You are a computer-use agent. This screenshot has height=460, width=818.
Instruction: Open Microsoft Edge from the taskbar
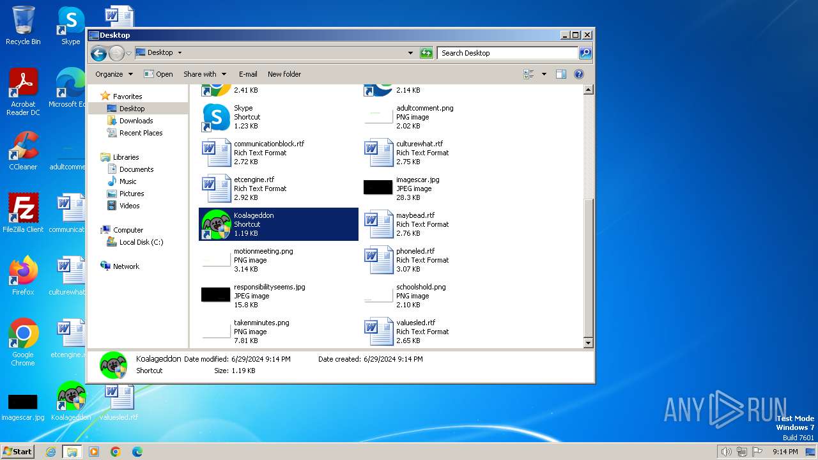pos(137,452)
